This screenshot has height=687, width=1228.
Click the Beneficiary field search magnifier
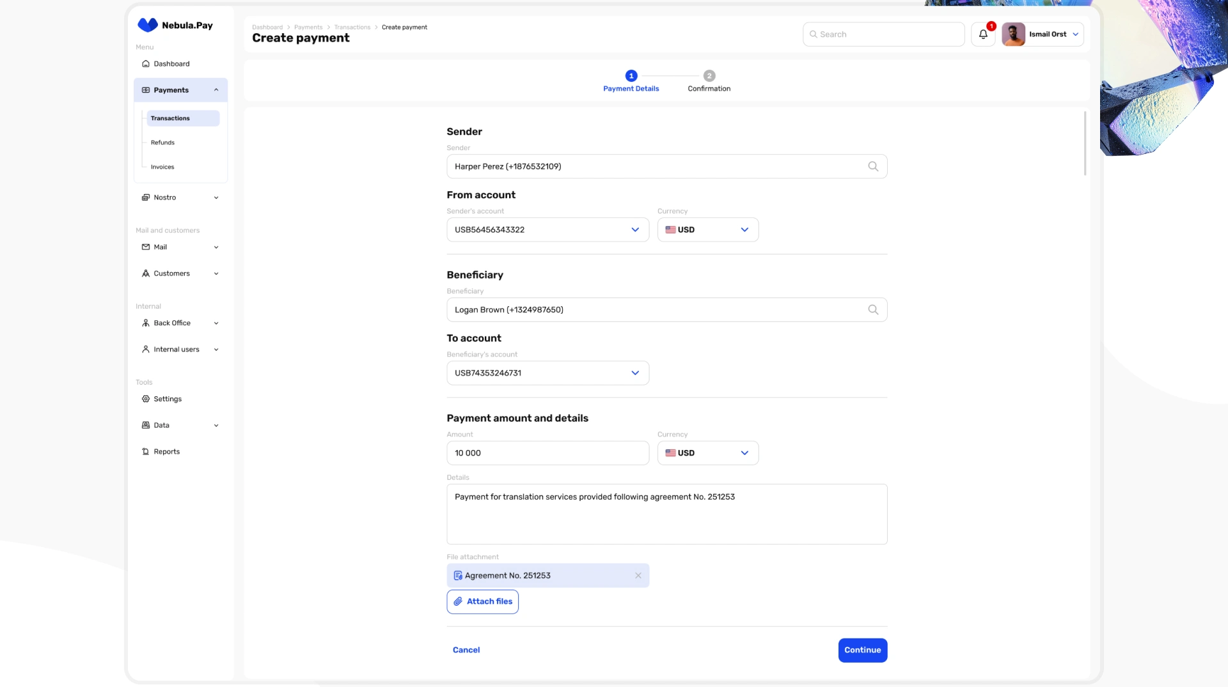873,310
